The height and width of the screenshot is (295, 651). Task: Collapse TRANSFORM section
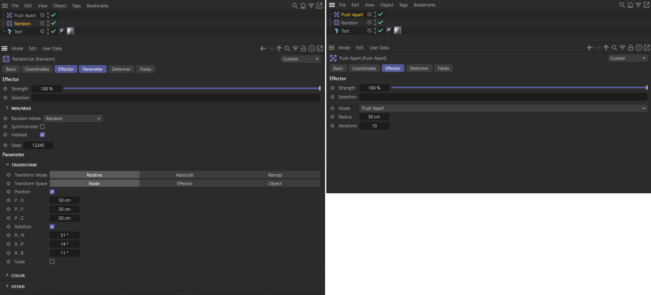click(7, 165)
